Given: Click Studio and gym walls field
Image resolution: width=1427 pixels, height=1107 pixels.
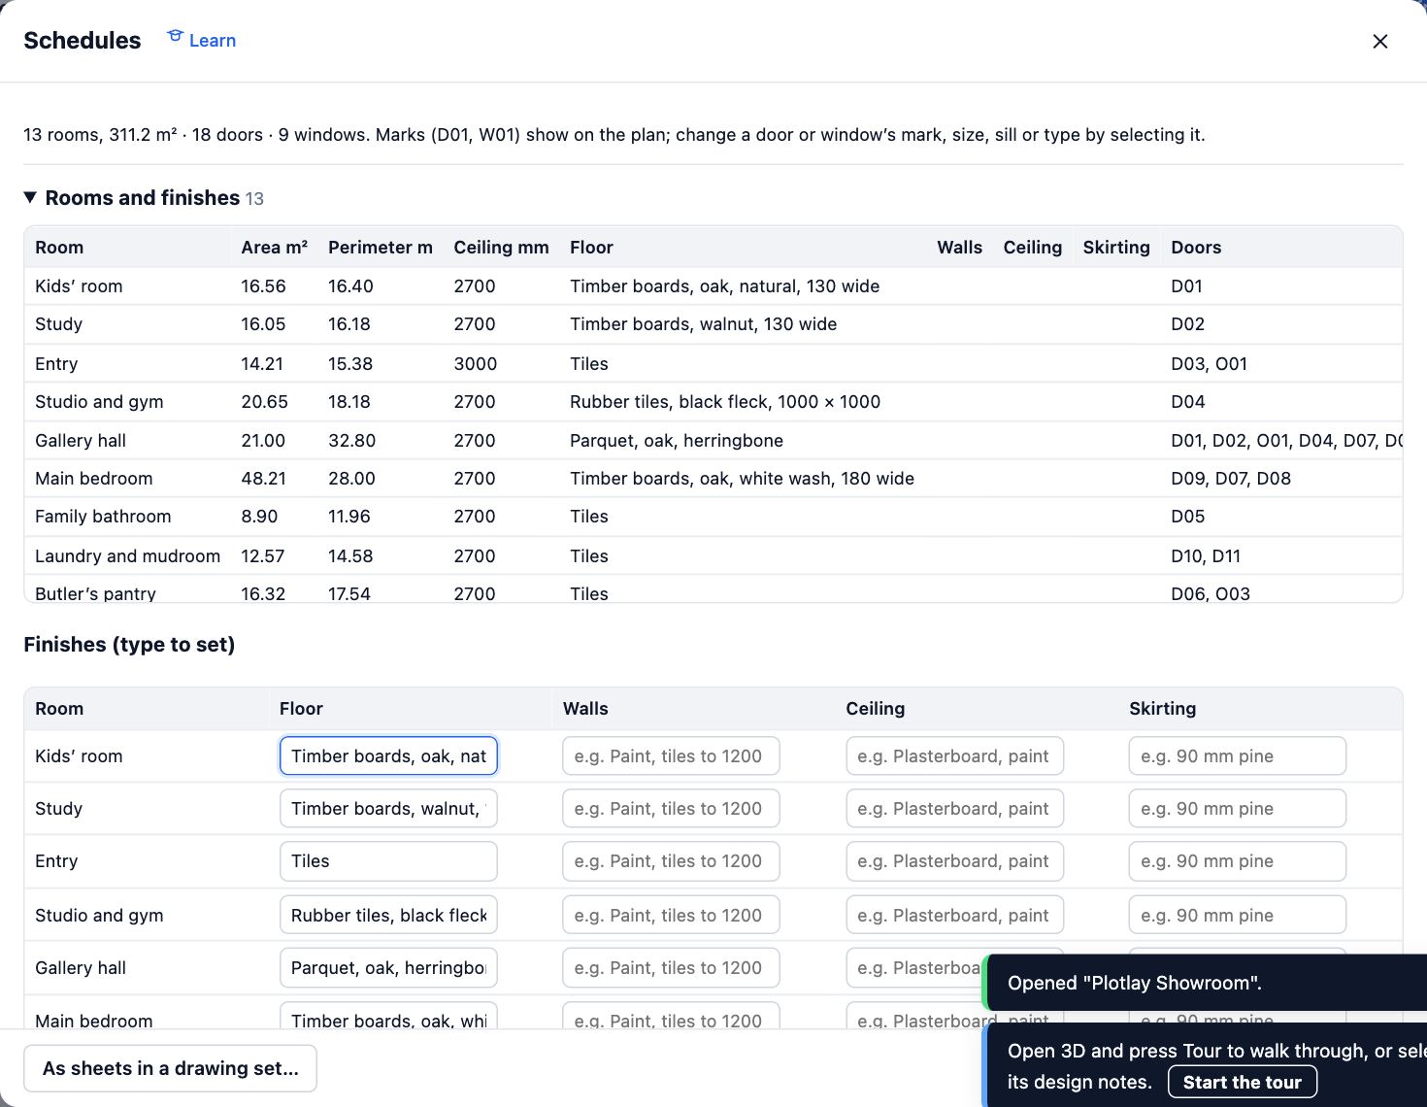Looking at the screenshot, I should click(671, 915).
